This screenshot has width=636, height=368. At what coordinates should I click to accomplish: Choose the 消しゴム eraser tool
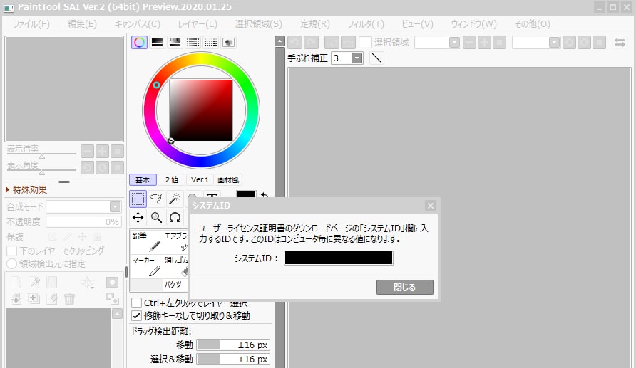click(175, 266)
